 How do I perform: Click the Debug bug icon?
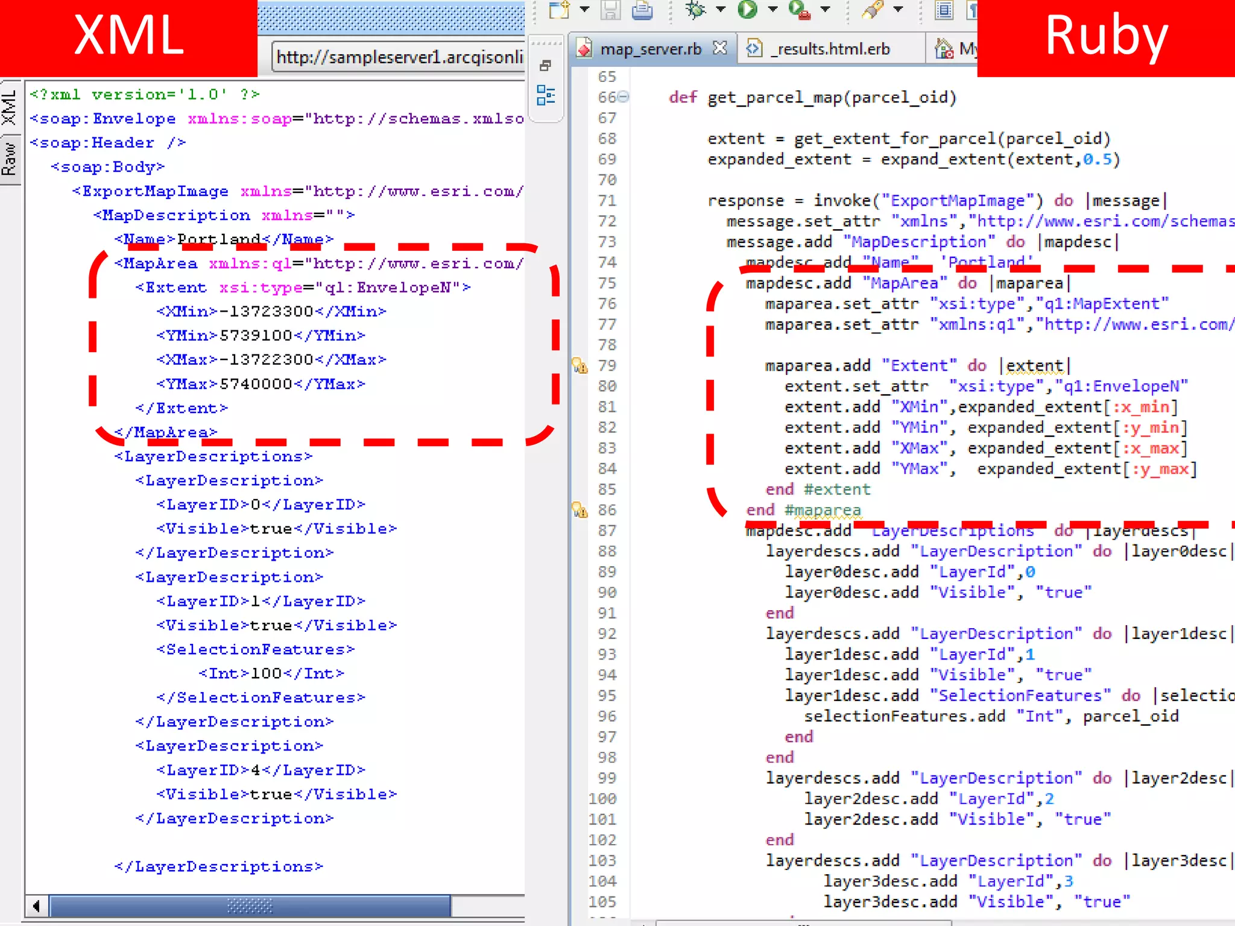pos(695,10)
